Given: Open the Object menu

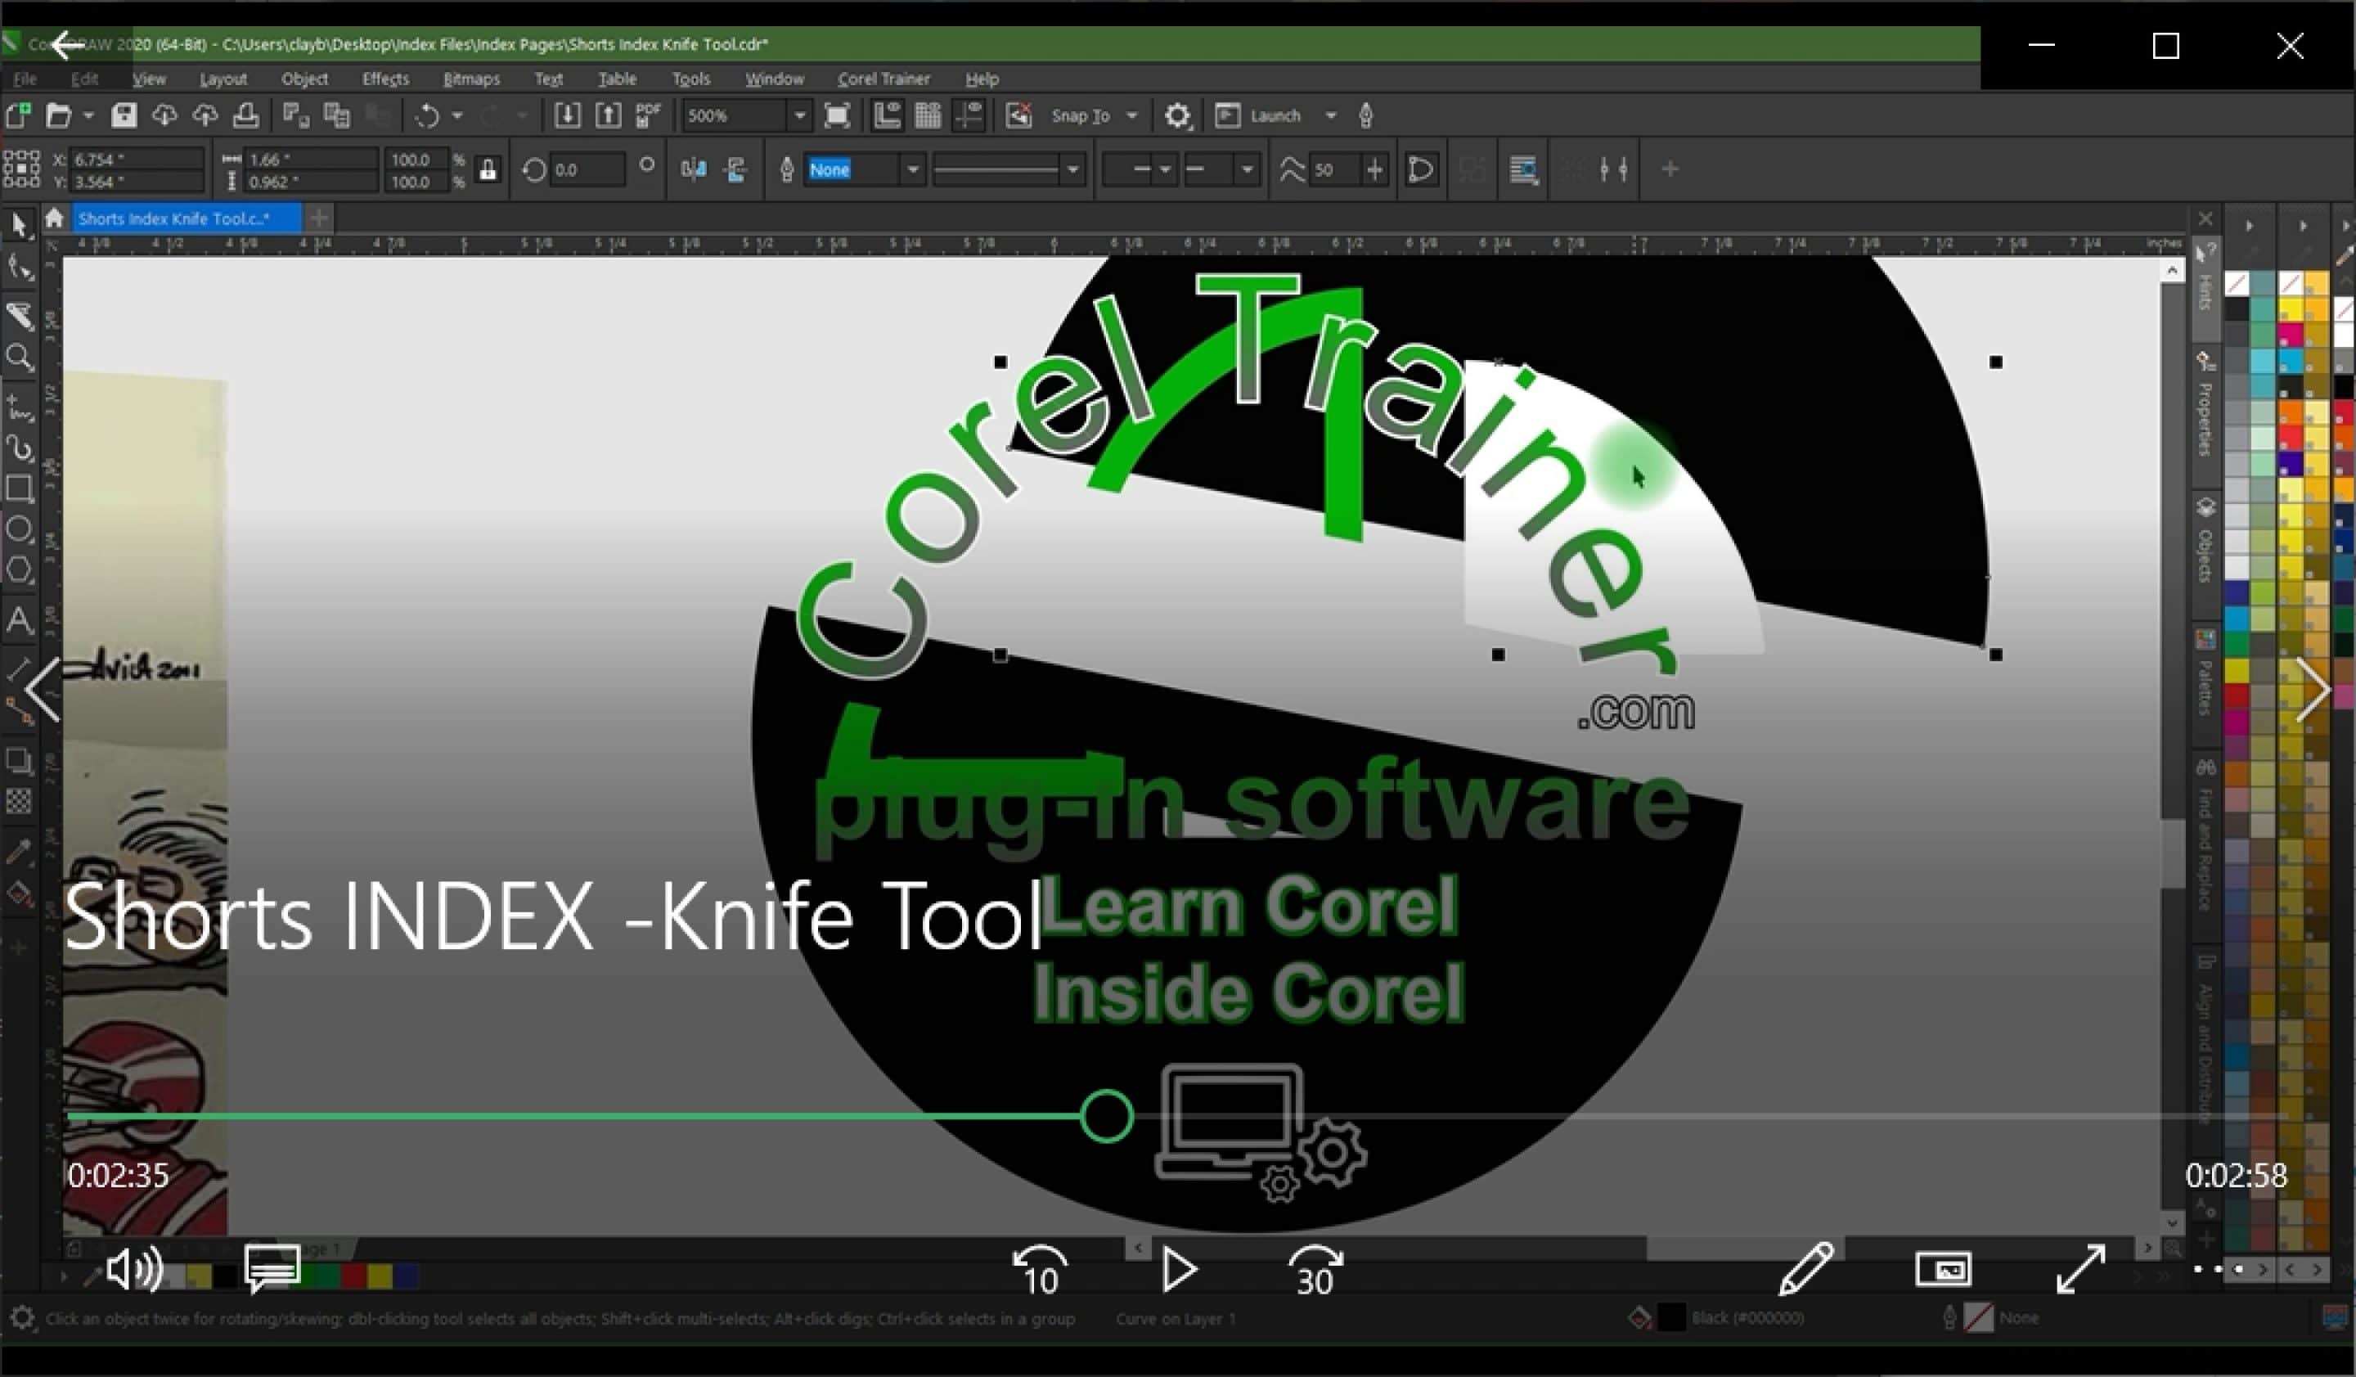Looking at the screenshot, I should point(305,79).
